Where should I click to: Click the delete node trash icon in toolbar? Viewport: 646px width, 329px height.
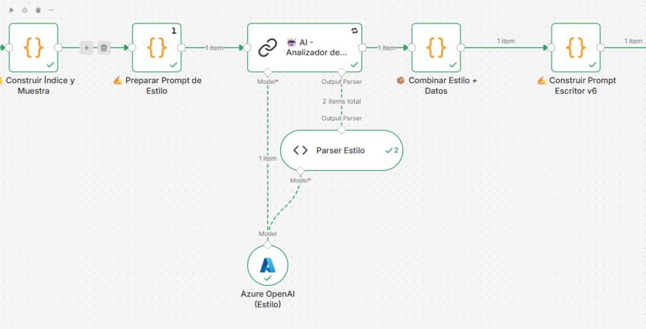38,10
